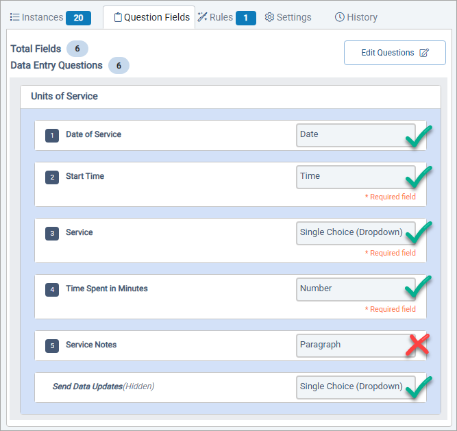Click the Date of Service type field
This screenshot has height=431, width=457.
click(x=349, y=134)
